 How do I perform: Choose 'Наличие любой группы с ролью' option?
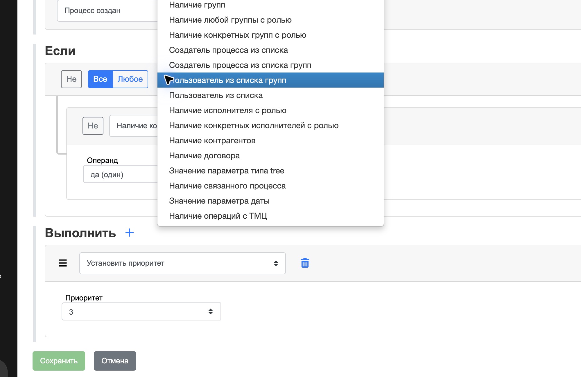click(x=270, y=20)
